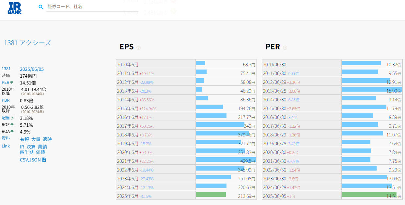This screenshot has height=205, width=405.
Task: Open the 配当 link in sidebar
Action: 6,118
